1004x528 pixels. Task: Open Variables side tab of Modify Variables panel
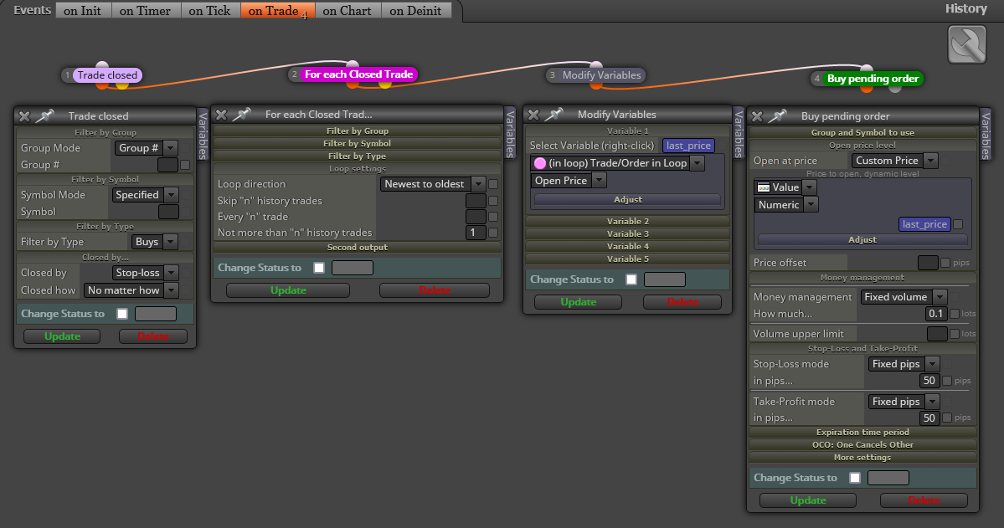[x=739, y=132]
